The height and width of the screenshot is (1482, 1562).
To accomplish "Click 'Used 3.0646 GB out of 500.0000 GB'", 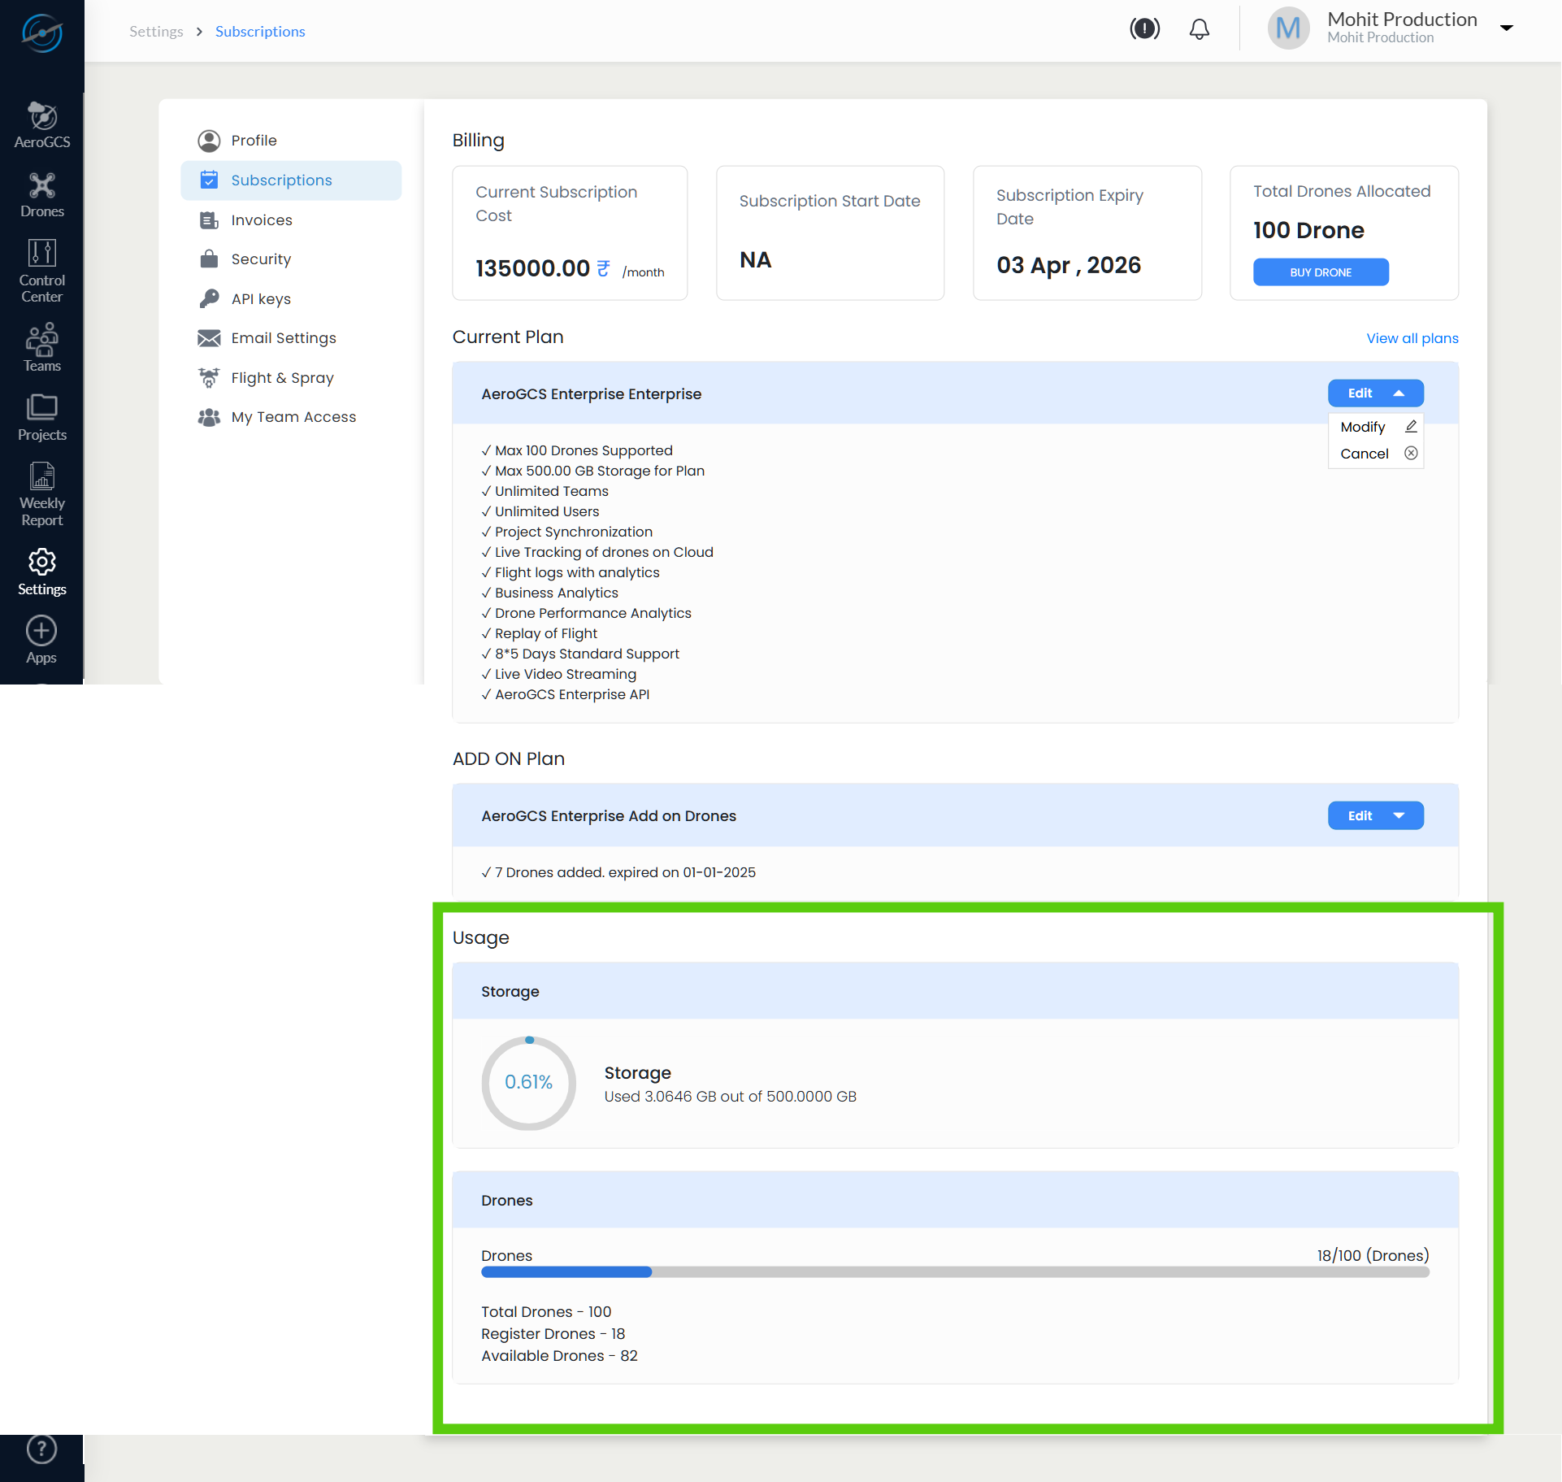I will (730, 1097).
